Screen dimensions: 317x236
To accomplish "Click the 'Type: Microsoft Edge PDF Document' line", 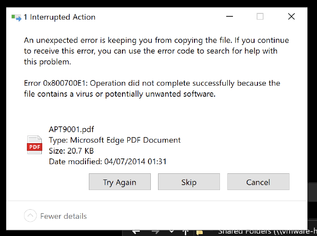I will coord(115,140).
